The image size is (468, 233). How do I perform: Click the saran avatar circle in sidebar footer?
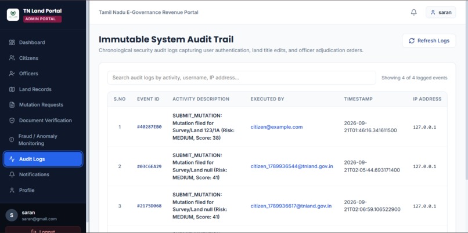[12, 215]
